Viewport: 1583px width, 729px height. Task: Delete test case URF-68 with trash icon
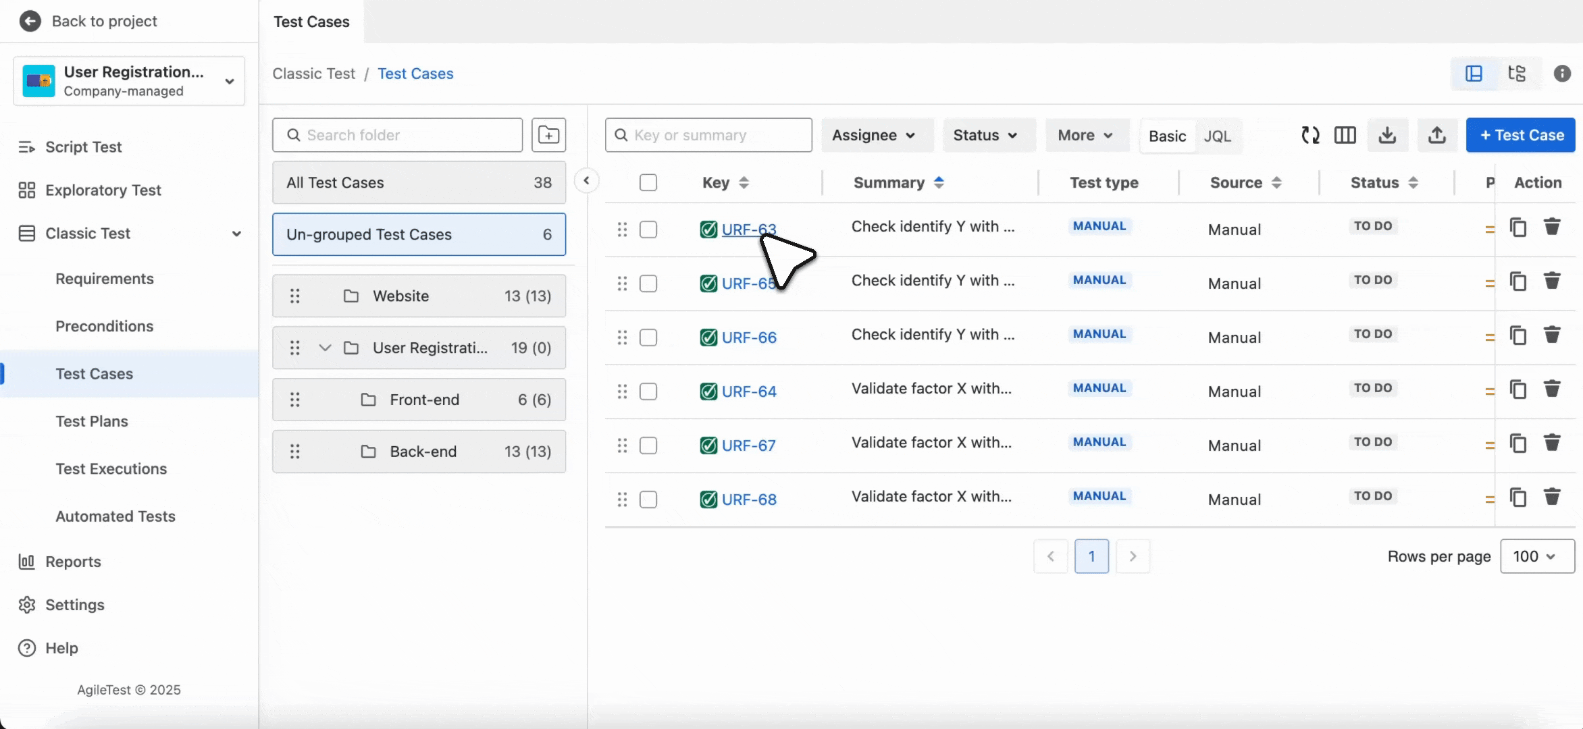[1552, 497]
